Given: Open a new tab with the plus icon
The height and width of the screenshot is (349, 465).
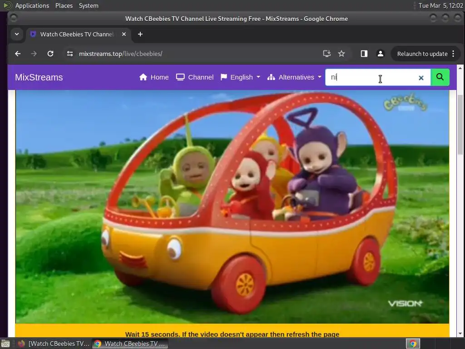Looking at the screenshot, I should (140, 34).
